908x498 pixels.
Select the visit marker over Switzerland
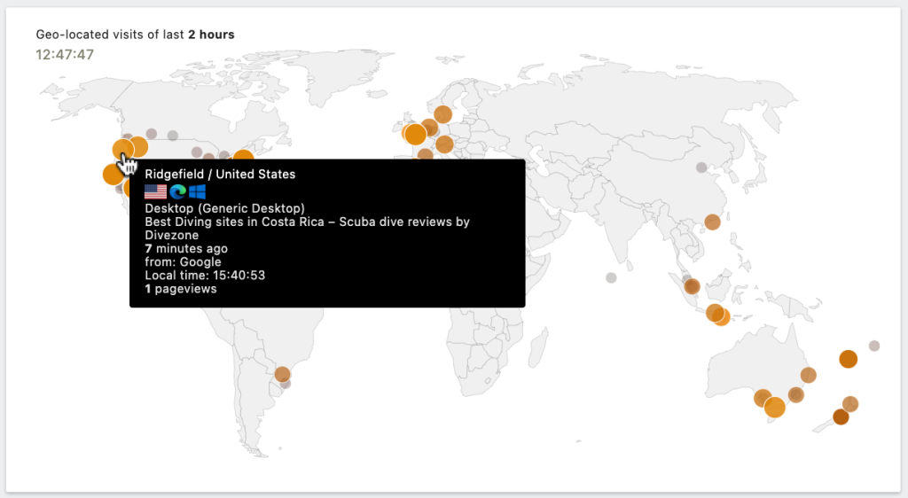click(445, 144)
